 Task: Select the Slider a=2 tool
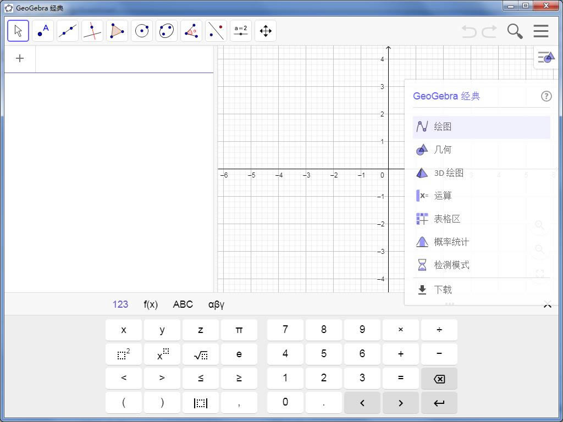click(241, 31)
